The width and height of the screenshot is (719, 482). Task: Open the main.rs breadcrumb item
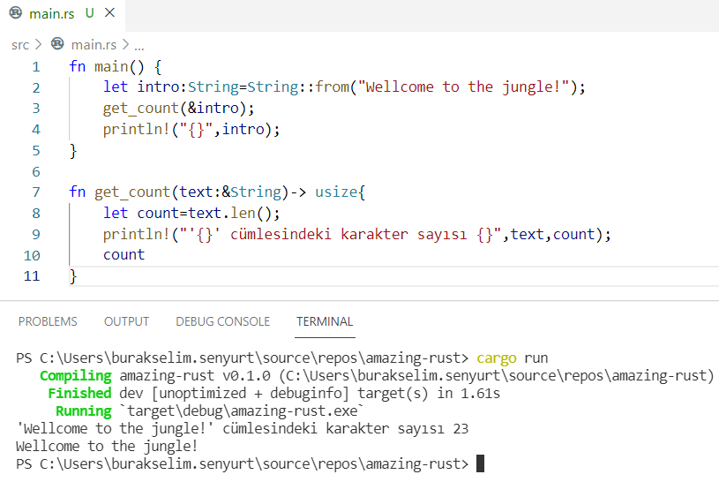pos(94,44)
